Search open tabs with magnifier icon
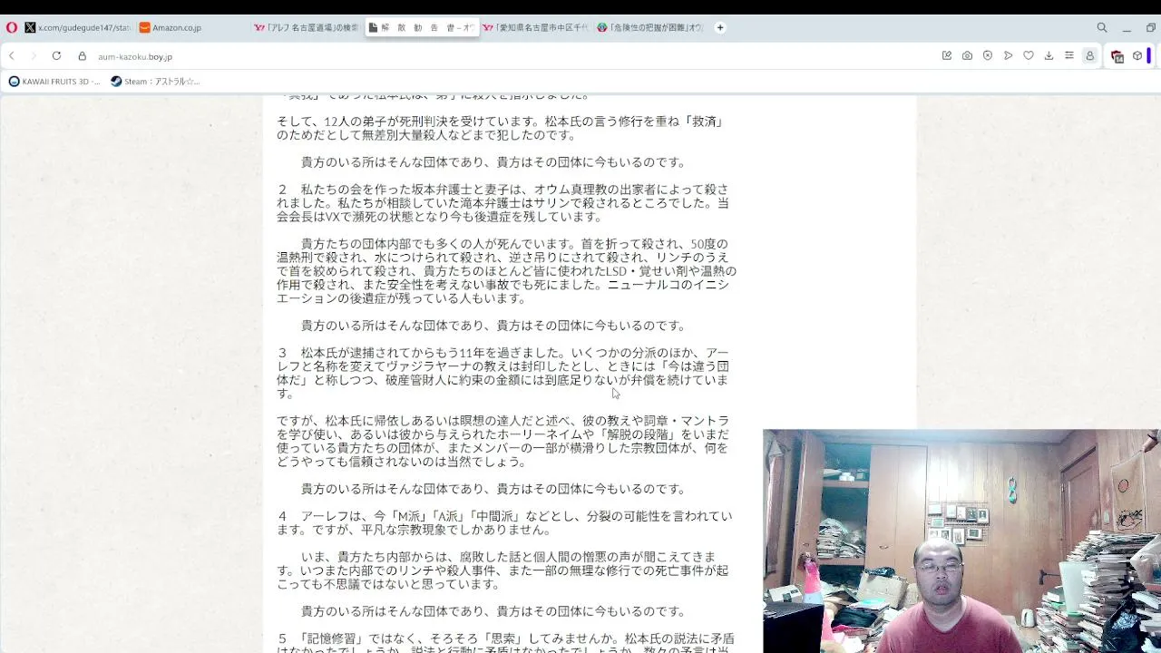This screenshot has height=653, width=1161. coord(1102,28)
